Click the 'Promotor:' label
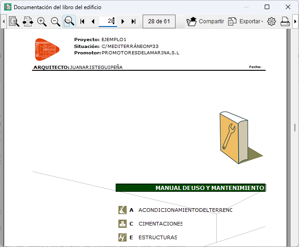Image resolution: width=299 pixels, height=247 pixels. coord(87,53)
